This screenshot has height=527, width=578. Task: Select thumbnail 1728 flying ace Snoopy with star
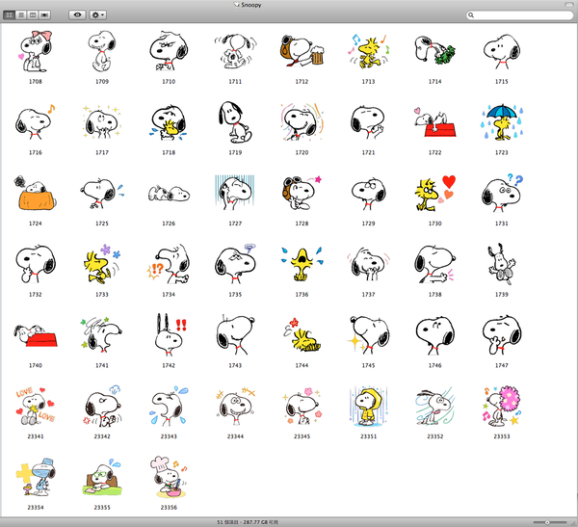(302, 193)
